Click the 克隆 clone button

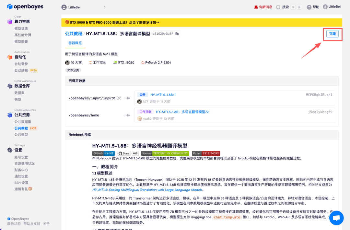(332, 33)
